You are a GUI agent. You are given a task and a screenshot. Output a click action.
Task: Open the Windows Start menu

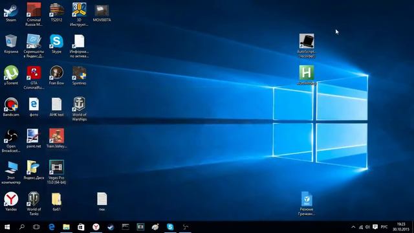[7, 227]
